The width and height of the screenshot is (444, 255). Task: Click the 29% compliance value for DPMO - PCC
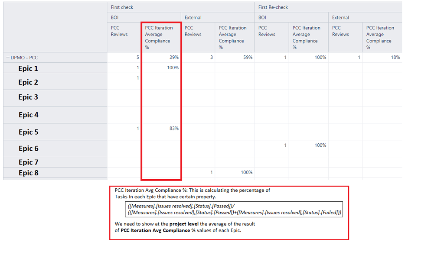[174, 57]
